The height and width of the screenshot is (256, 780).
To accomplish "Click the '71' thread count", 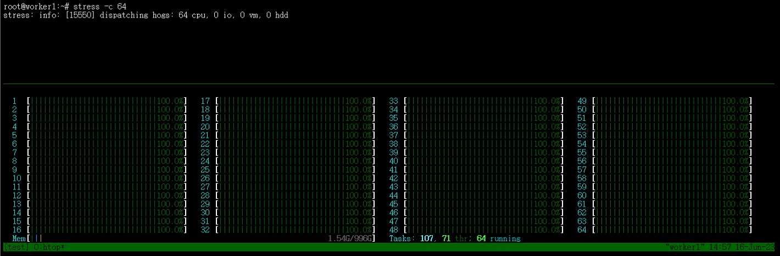I will [x=446, y=238].
